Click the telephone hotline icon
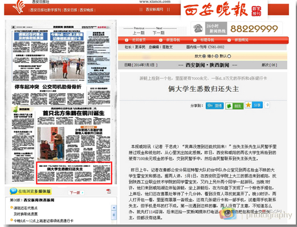The width and height of the screenshot is (297, 227). 198,29
